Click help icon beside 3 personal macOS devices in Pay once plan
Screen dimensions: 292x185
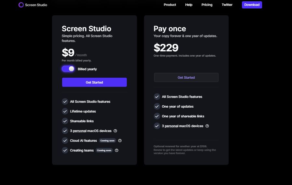tap(207, 126)
